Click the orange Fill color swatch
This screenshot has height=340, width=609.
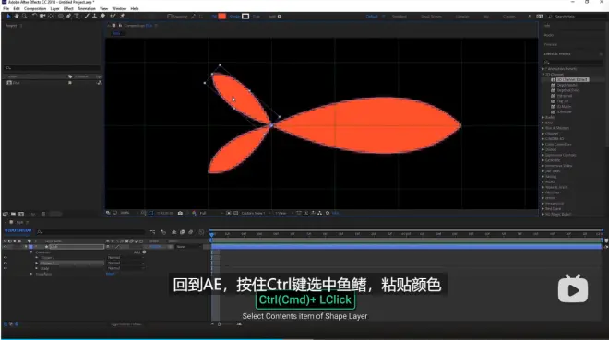pyautogui.click(x=222, y=17)
